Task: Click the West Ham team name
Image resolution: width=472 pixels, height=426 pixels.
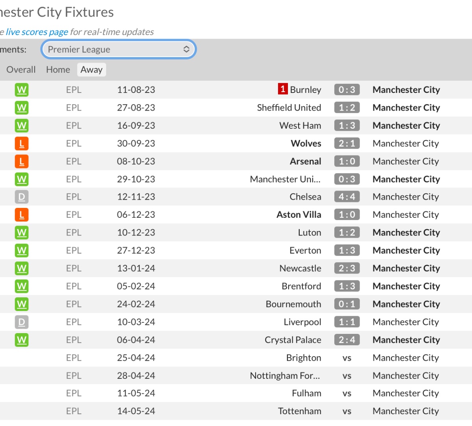Action: click(x=300, y=126)
